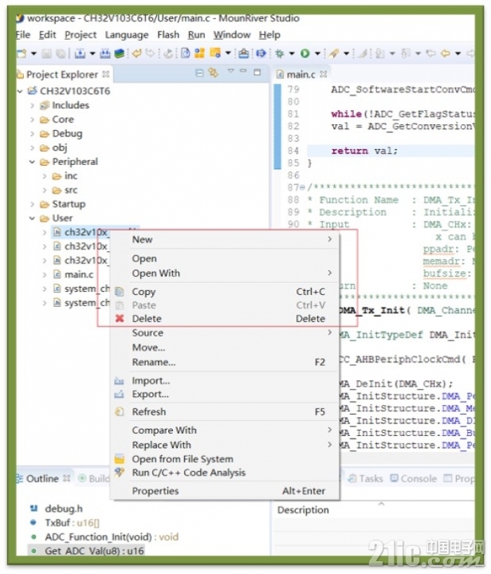Open the Run icon's dropdown arrow
The height and width of the screenshot is (574, 491).
click(x=317, y=54)
